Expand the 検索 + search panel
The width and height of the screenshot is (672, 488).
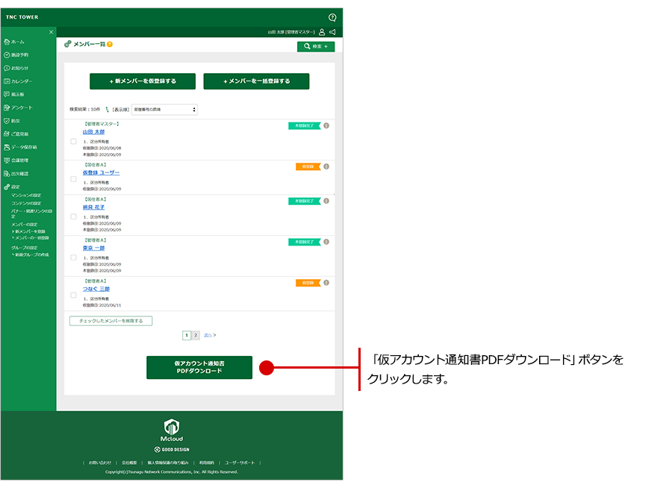click(x=316, y=46)
